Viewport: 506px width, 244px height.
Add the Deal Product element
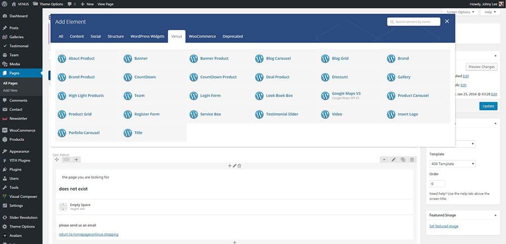[285, 77]
